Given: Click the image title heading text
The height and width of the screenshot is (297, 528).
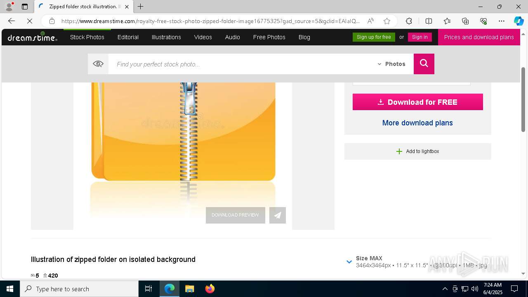Looking at the screenshot, I should [113, 259].
